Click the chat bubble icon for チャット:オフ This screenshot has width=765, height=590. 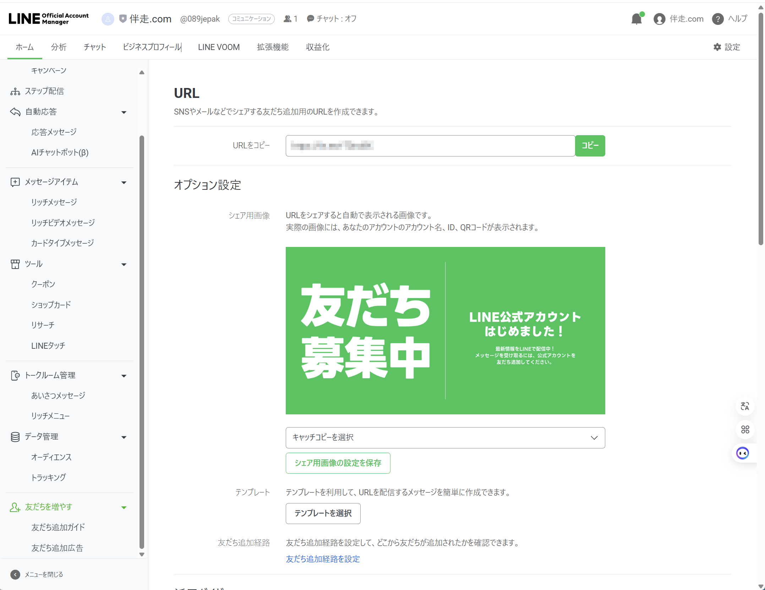coord(310,18)
